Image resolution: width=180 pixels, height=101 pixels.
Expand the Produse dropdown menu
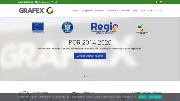tap(113, 11)
